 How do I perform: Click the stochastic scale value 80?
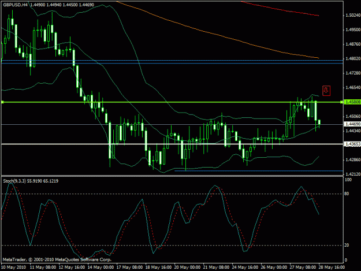[347, 194]
